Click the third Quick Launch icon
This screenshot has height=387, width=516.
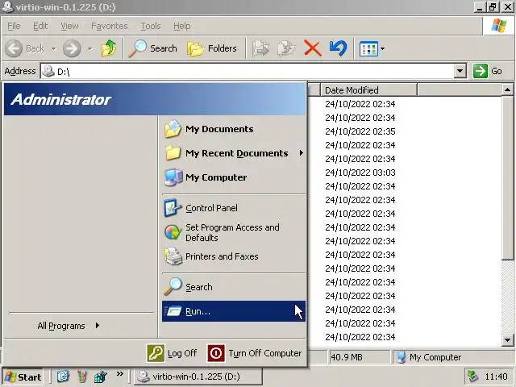100,377
